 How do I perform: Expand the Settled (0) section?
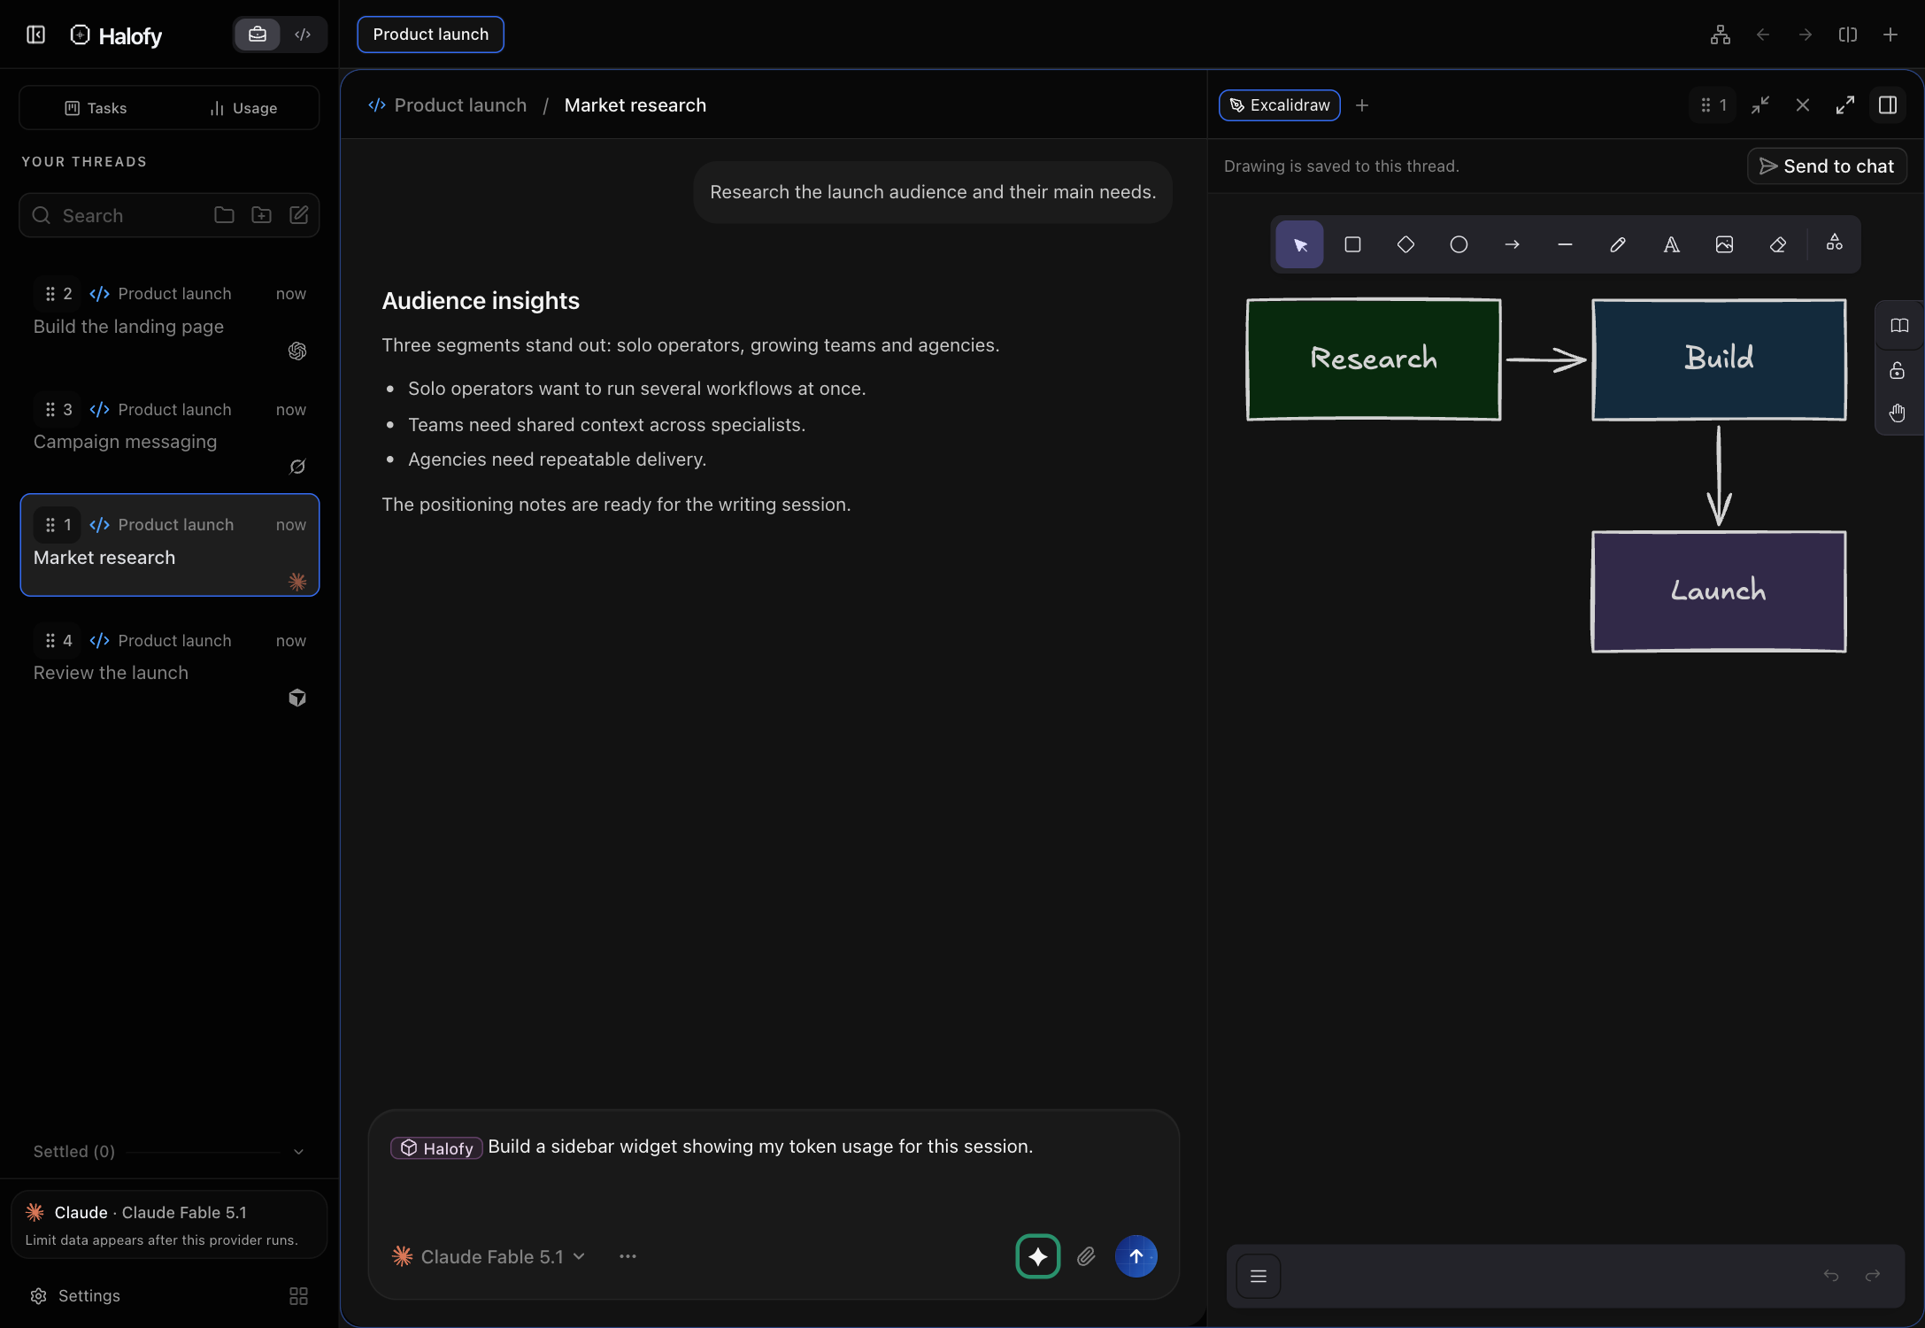pyautogui.click(x=168, y=1152)
